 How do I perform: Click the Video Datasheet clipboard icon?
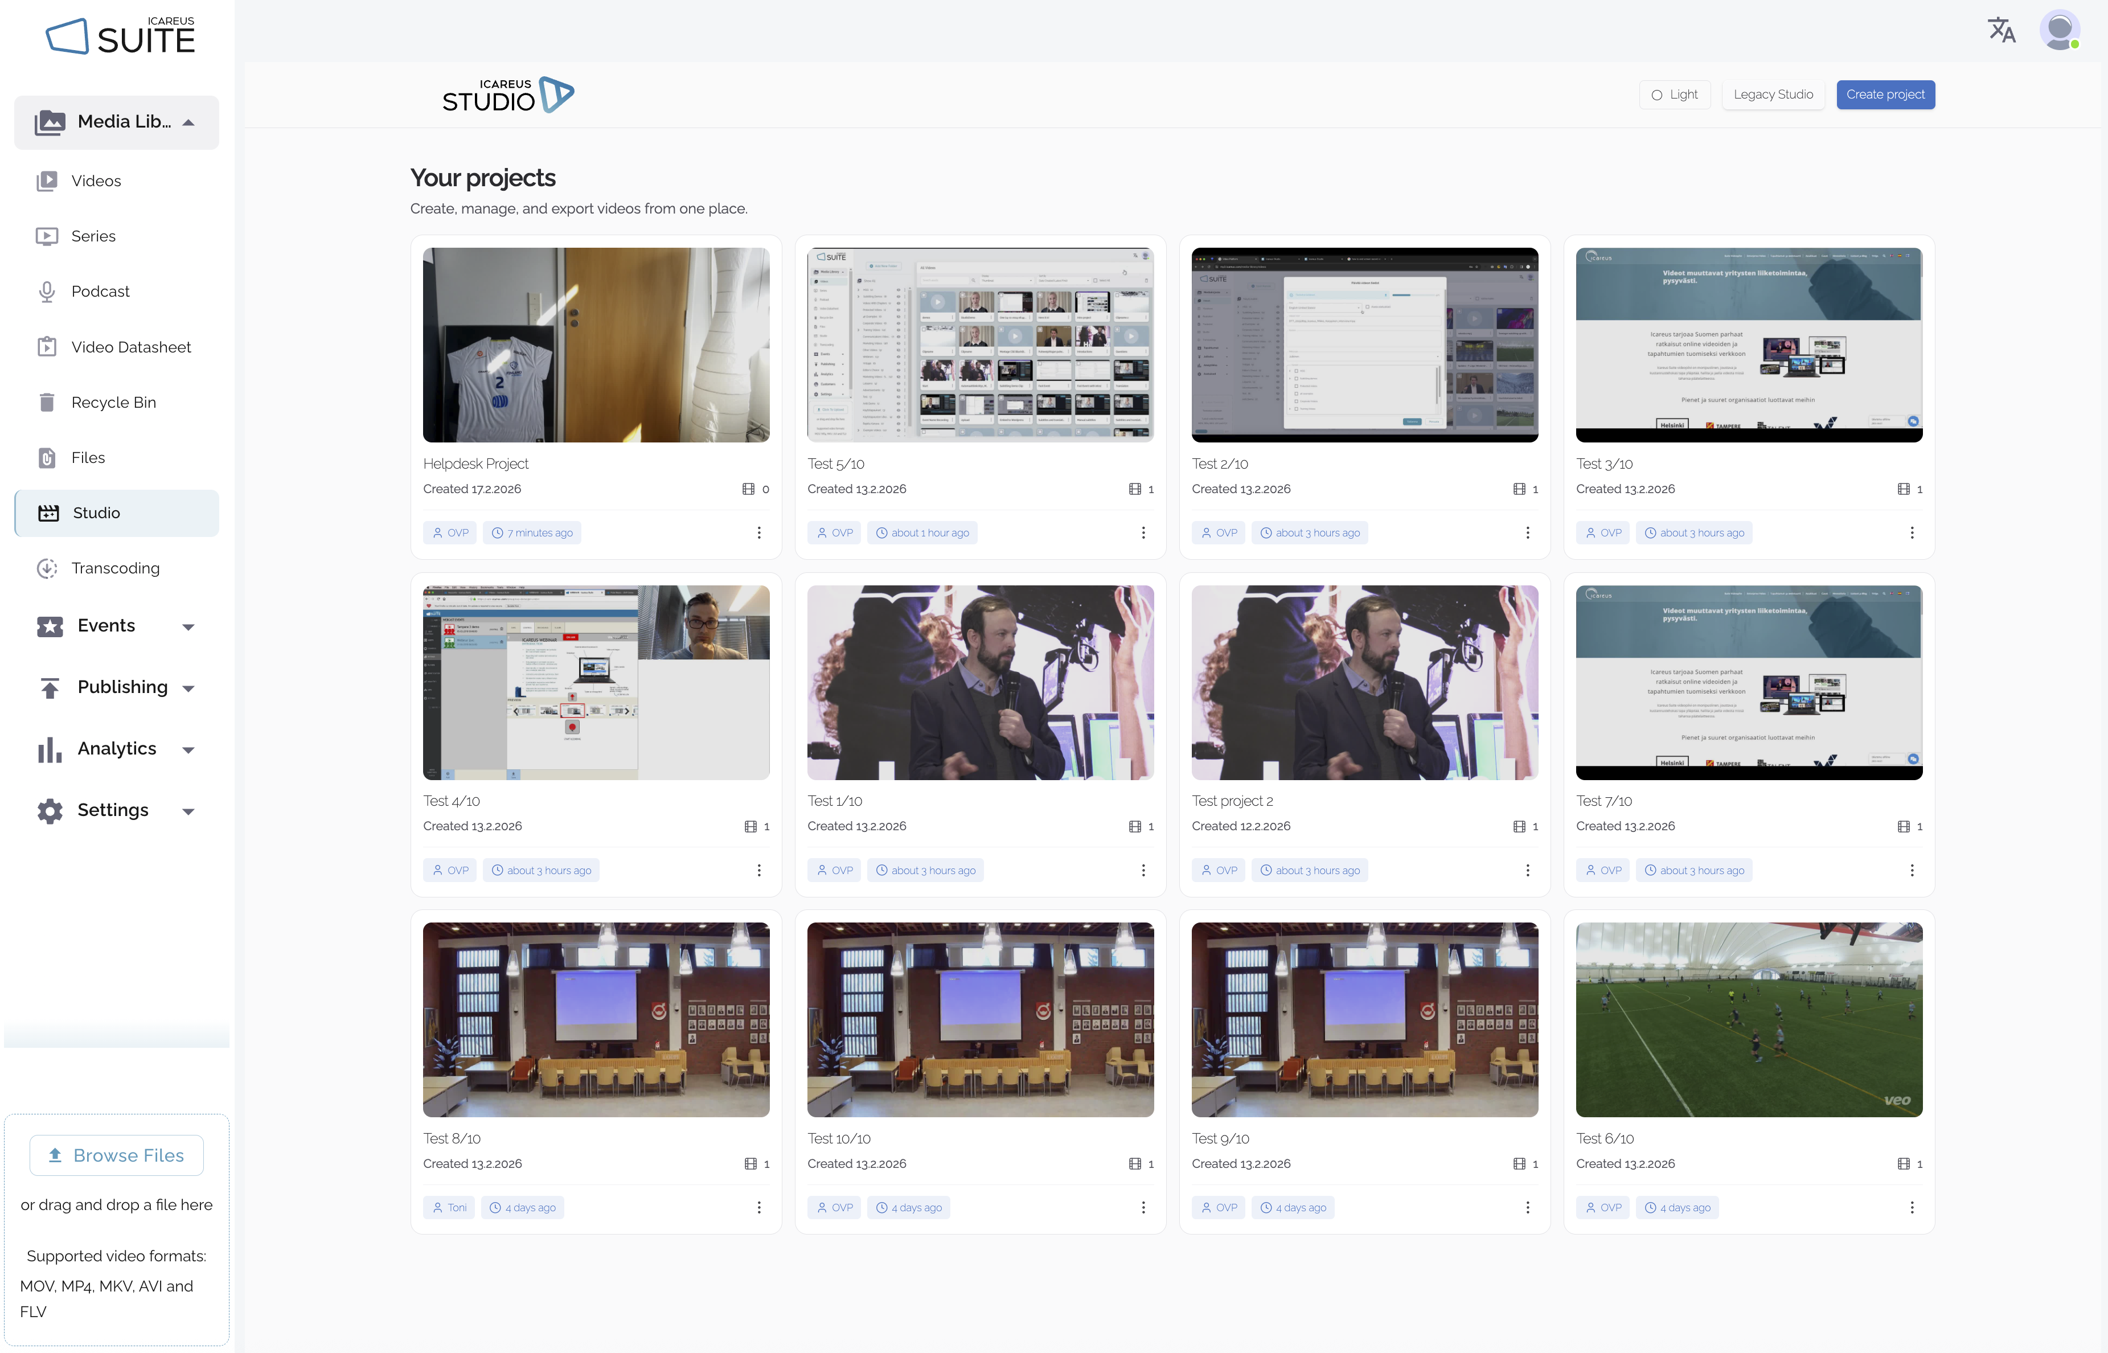click(47, 347)
